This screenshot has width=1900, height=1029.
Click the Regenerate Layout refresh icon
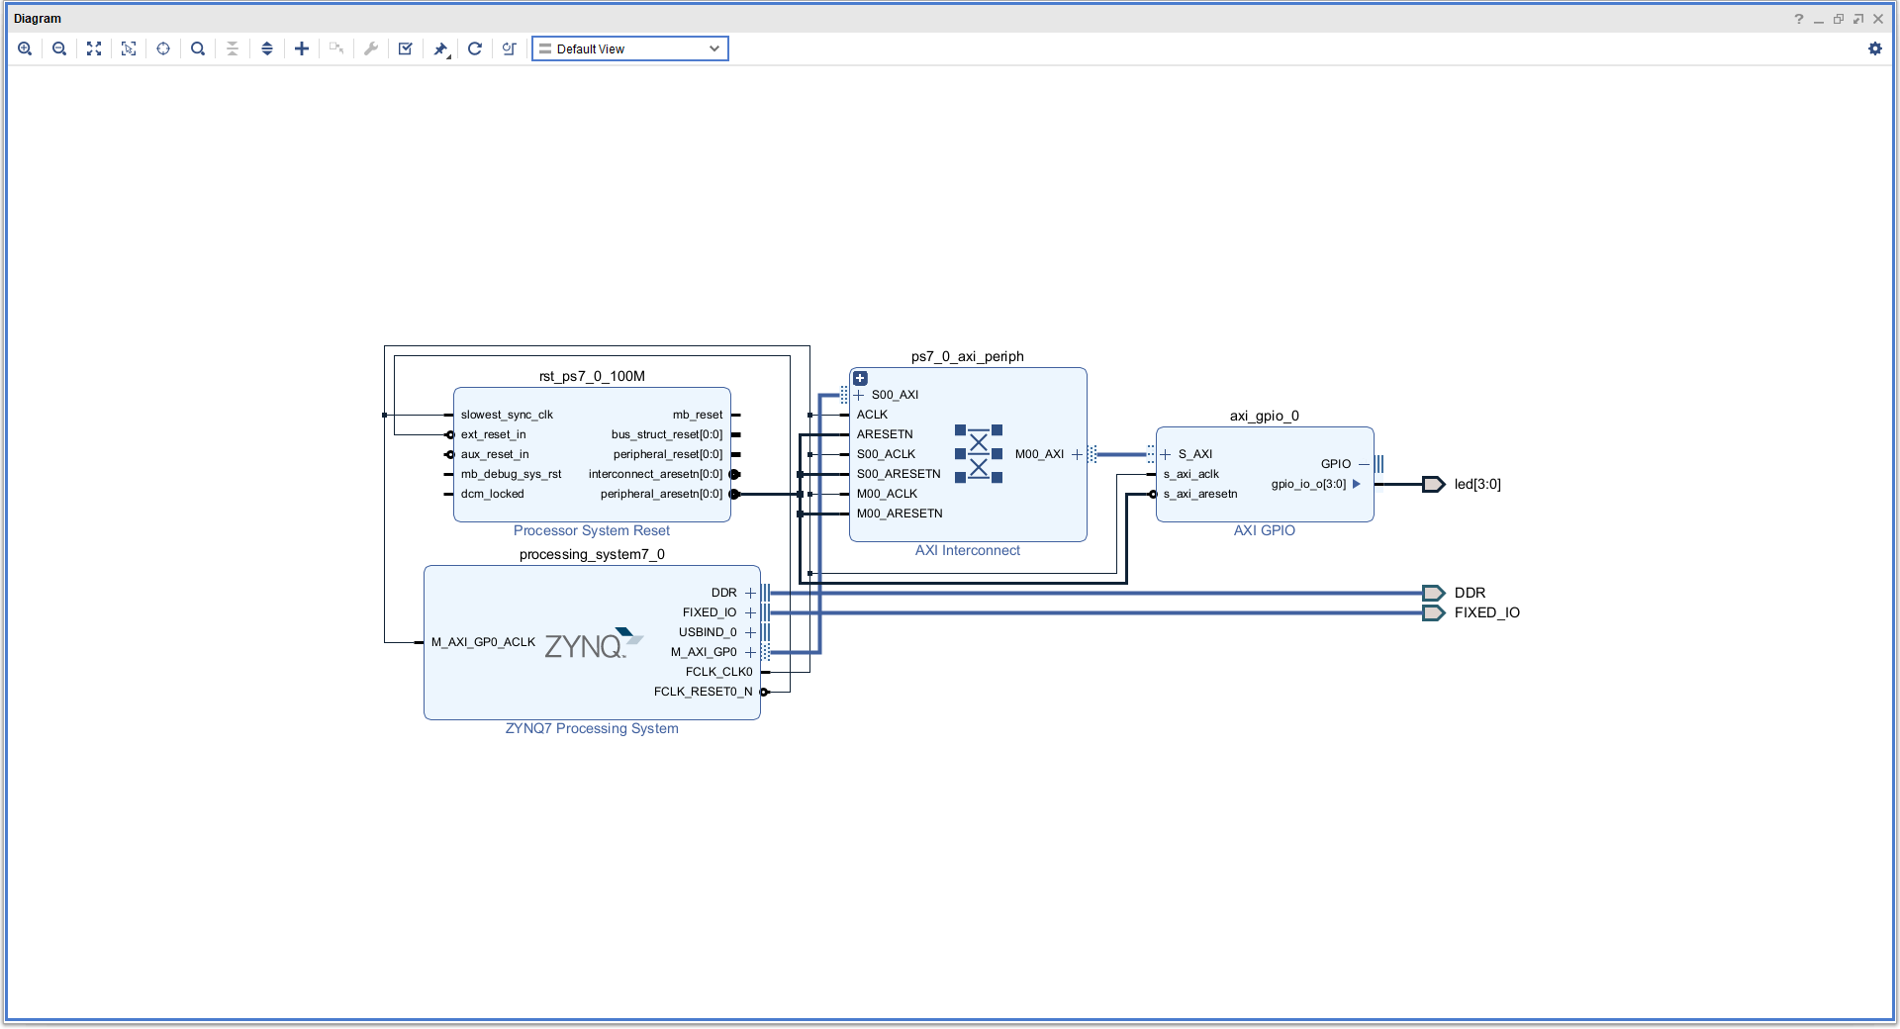tap(475, 48)
